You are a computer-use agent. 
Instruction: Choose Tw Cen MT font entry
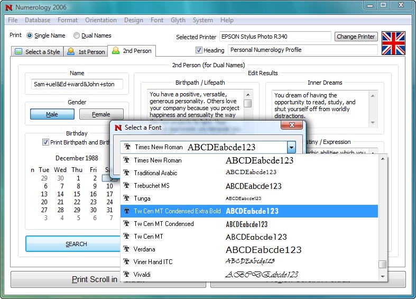pos(249,237)
